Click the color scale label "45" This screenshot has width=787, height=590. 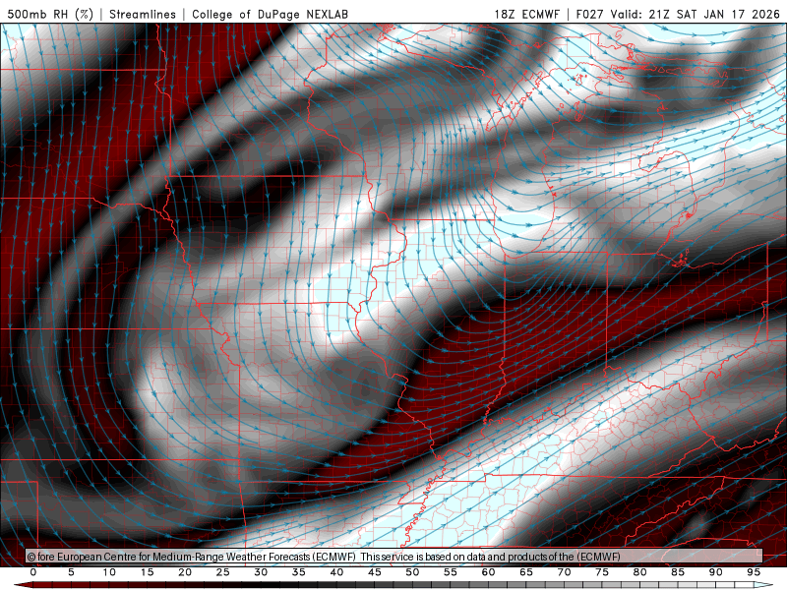[375, 572]
